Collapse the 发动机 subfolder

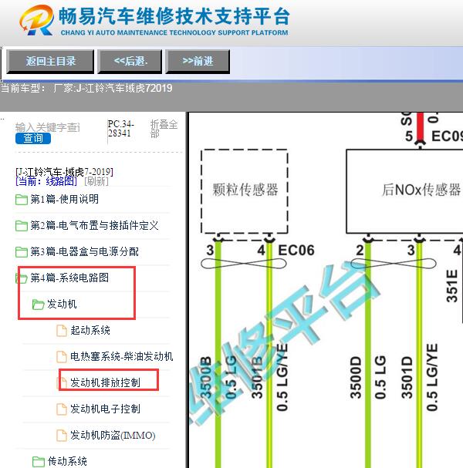point(62,305)
